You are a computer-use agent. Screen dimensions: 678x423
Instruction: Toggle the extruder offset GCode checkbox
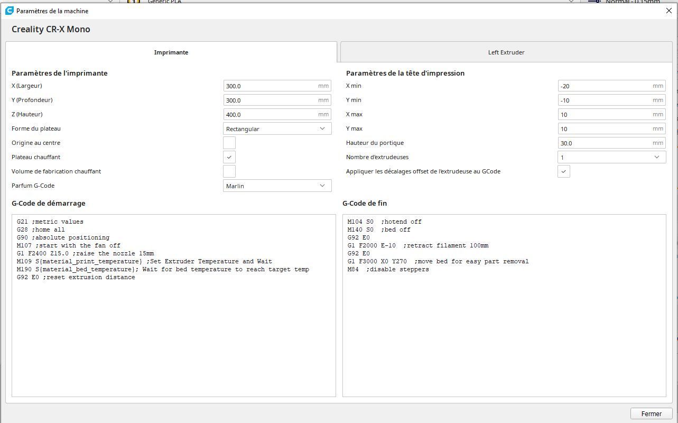tap(564, 171)
